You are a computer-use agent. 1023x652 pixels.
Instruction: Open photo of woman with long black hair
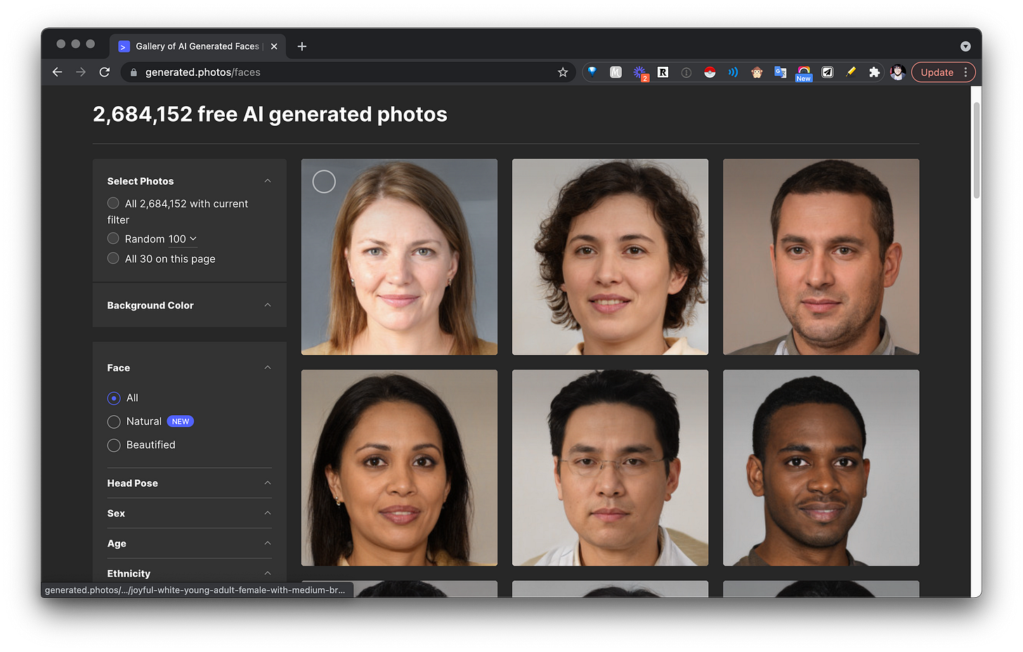click(x=399, y=468)
